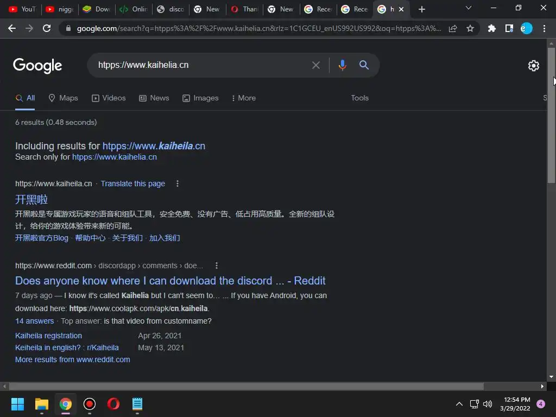Open the Chrome three-dot menu

(x=544, y=28)
